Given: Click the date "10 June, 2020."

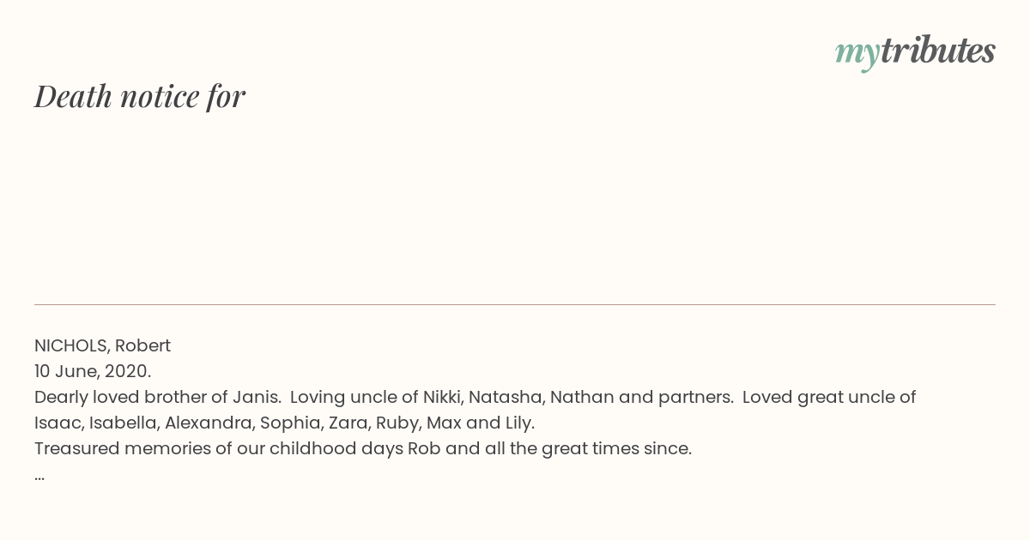Looking at the screenshot, I should pos(93,371).
